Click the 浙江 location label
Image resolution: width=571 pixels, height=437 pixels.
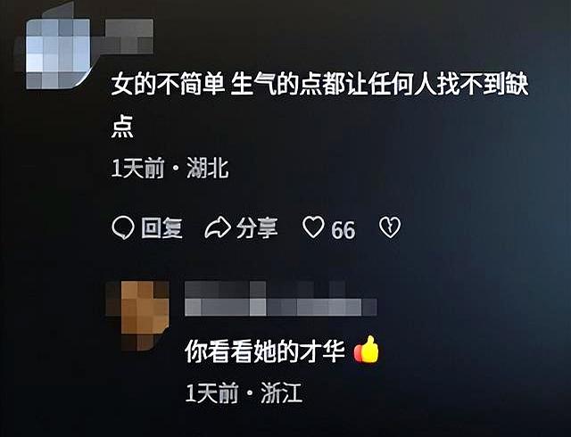(282, 393)
